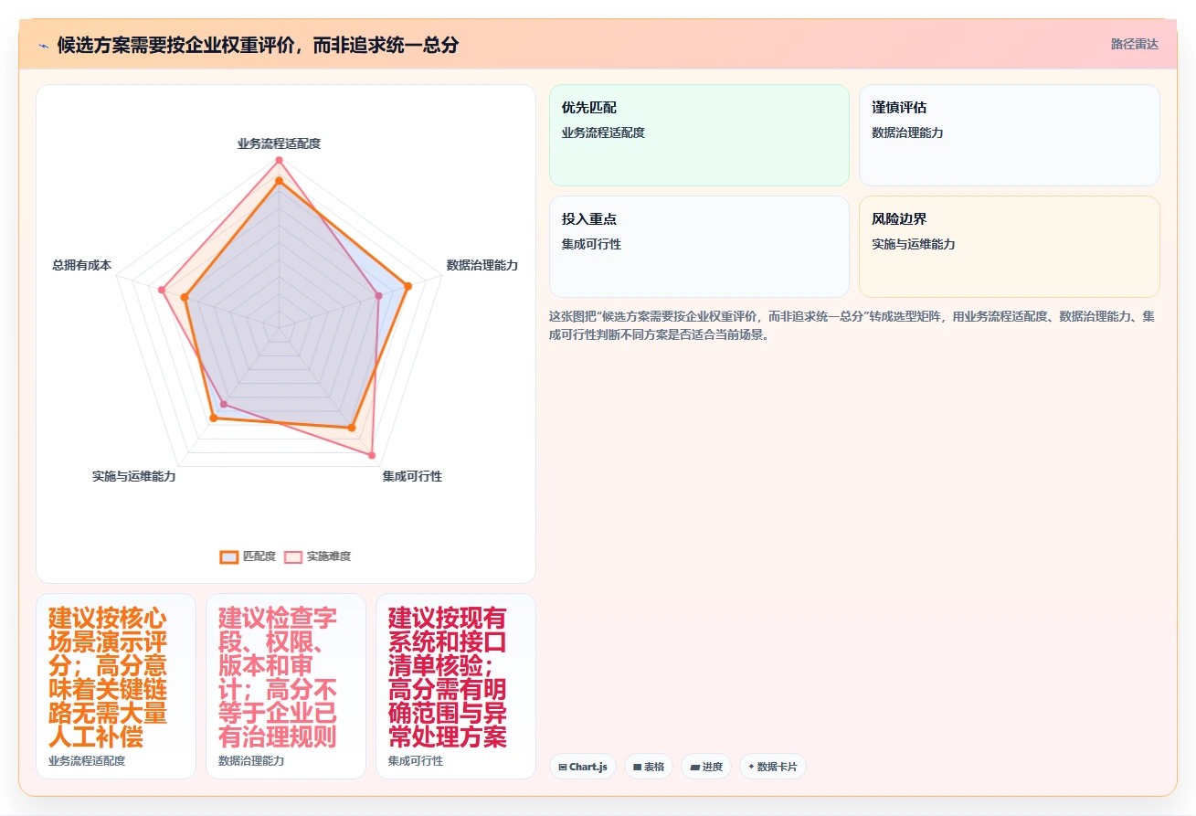The image size is (1196, 816).
Task: Click the 进度 tag text
Action: [713, 767]
